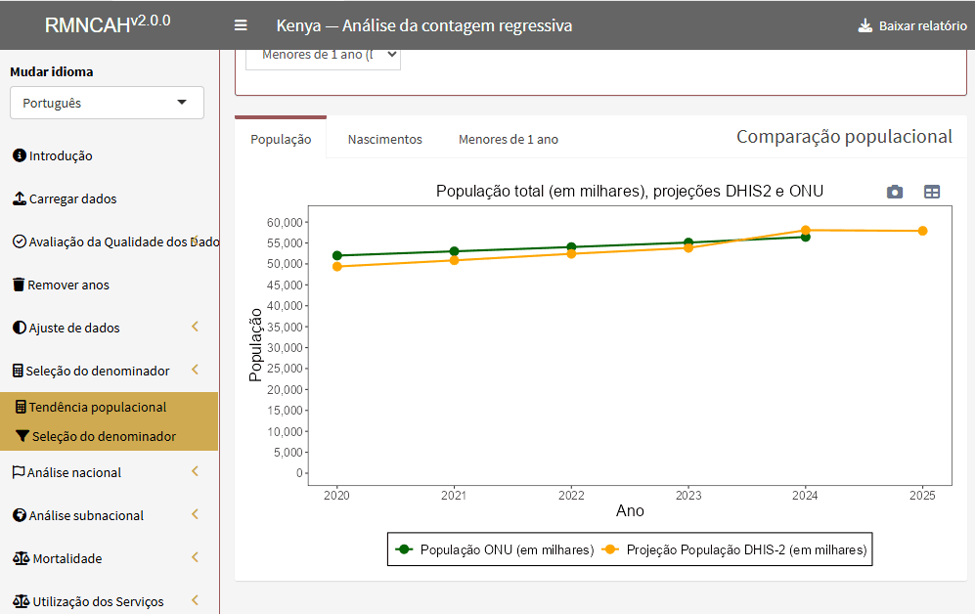
Task: Collapse parent Seleção do denominador chevron
Action: click(196, 370)
